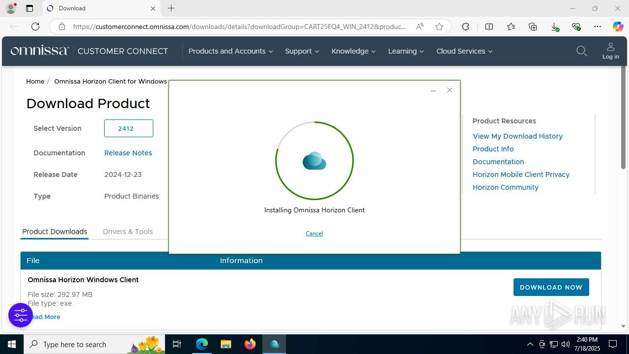Open Edge Settings and more menu
The height and width of the screenshot is (354, 629).
598,27
